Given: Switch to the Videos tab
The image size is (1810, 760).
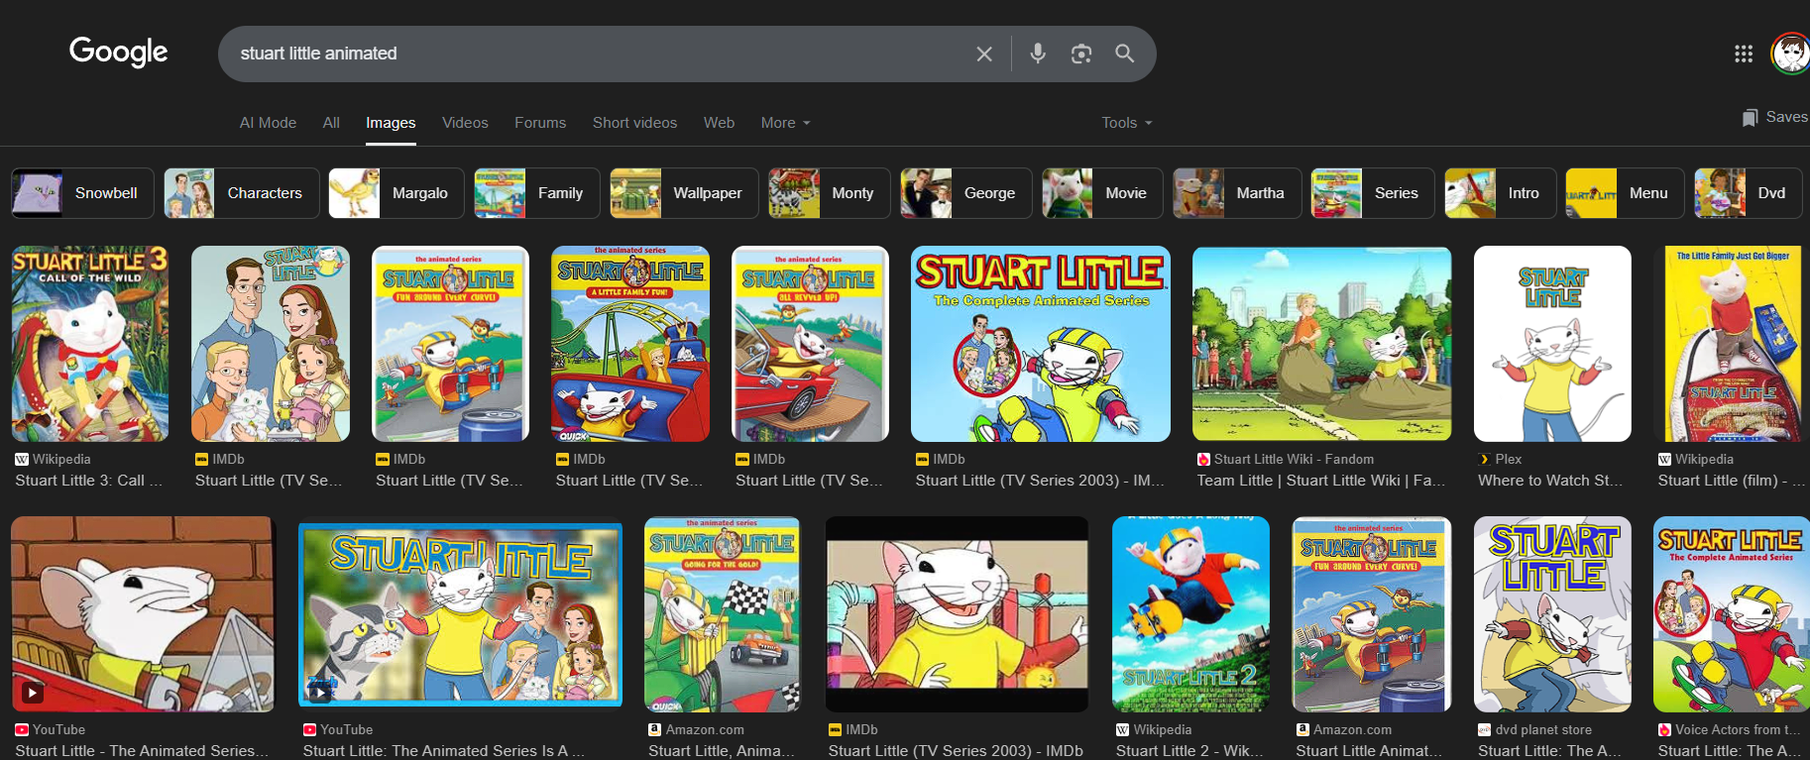Looking at the screenshot, I should point(465,123).
